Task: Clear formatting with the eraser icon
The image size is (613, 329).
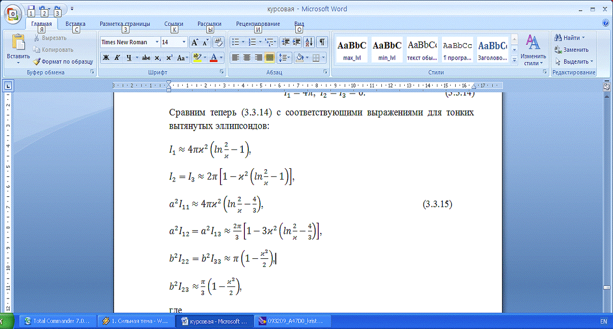Action: coord(219,42)
